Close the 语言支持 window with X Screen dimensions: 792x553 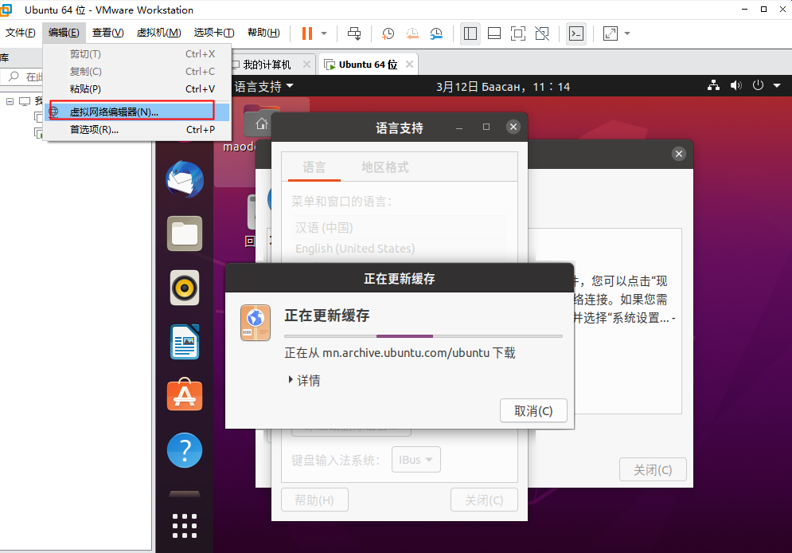pos(513,127)
